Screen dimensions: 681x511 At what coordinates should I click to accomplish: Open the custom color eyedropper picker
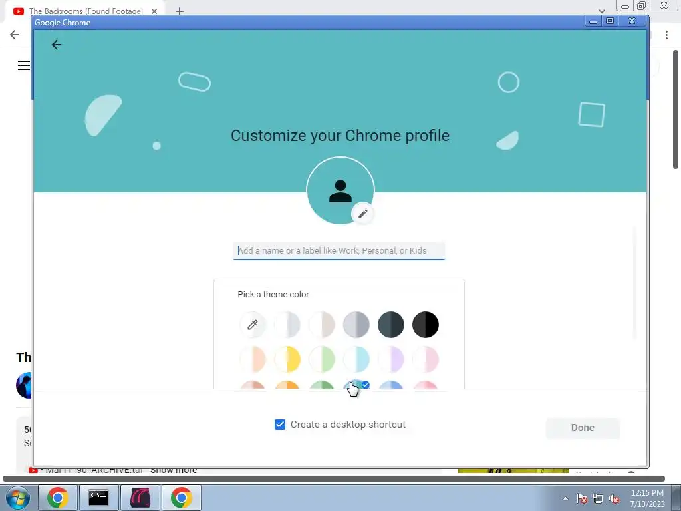coord(252,325)
